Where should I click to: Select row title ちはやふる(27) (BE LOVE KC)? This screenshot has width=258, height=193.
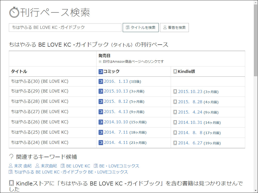coord(40,112)
